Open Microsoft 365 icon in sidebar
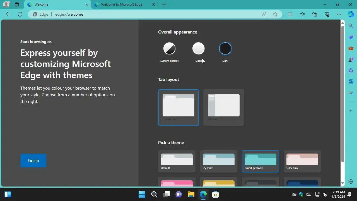Image resolution: width=357 pixels, height=201 pixels. [x=351, y=70]
